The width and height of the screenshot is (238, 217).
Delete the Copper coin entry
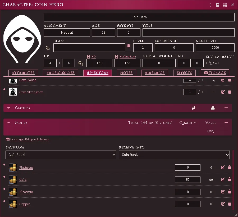click(230, 204)
